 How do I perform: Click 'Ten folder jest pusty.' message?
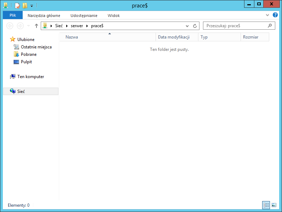coord(169,49)
